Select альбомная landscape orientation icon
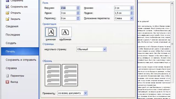 [65, 32]
